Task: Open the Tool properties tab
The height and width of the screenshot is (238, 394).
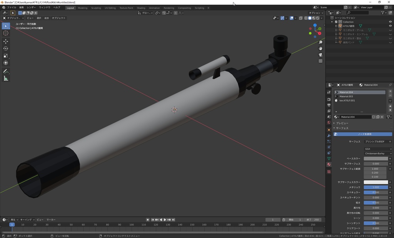Action: [x=329, y=92]
